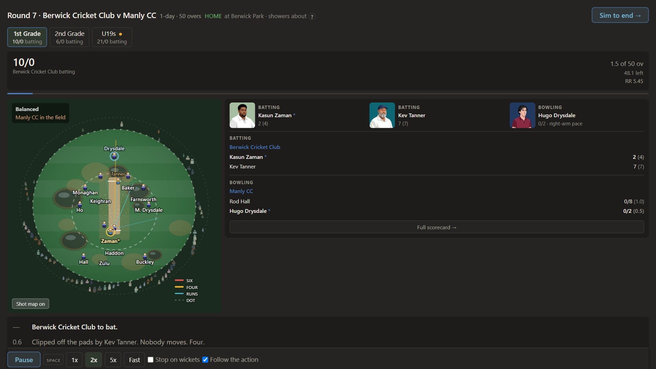This screenshot has width=656, height=369.
Task: Click Hugo Drysdale's bowling portrait
Action: (522, 115)
